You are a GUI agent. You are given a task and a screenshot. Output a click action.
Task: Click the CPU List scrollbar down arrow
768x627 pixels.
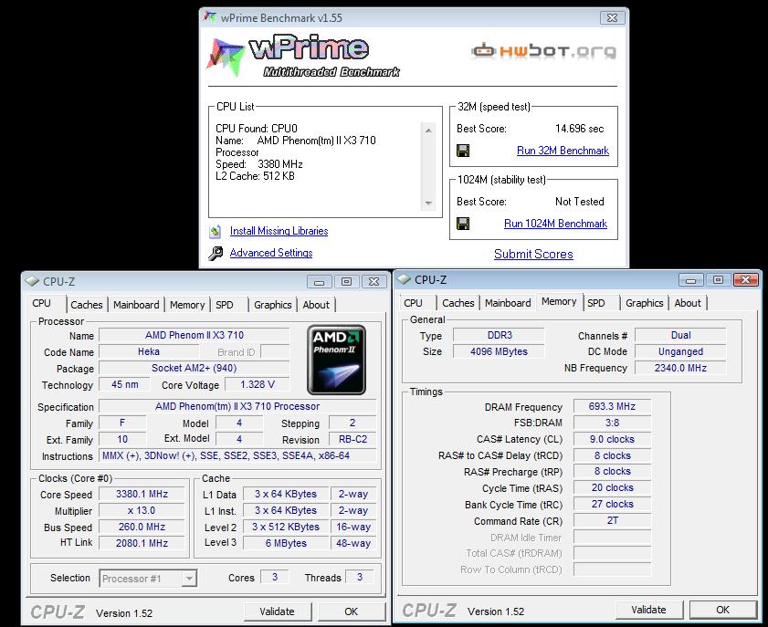(428, 203)
